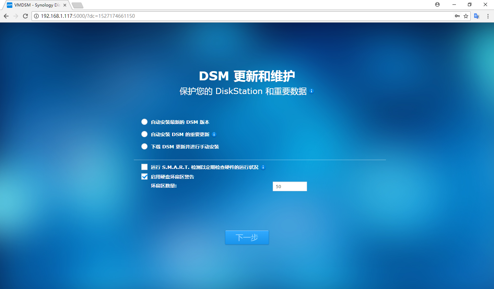This screenshot has width=494, height=289.
Task: Reload the current page
Action: pos(25,16)
